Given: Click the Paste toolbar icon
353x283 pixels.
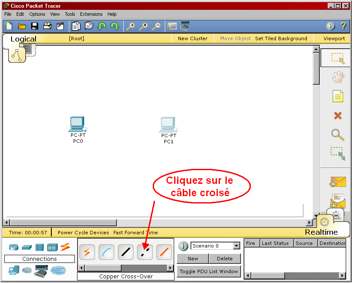Looking at the screenshot, I should tap(89, 26).
